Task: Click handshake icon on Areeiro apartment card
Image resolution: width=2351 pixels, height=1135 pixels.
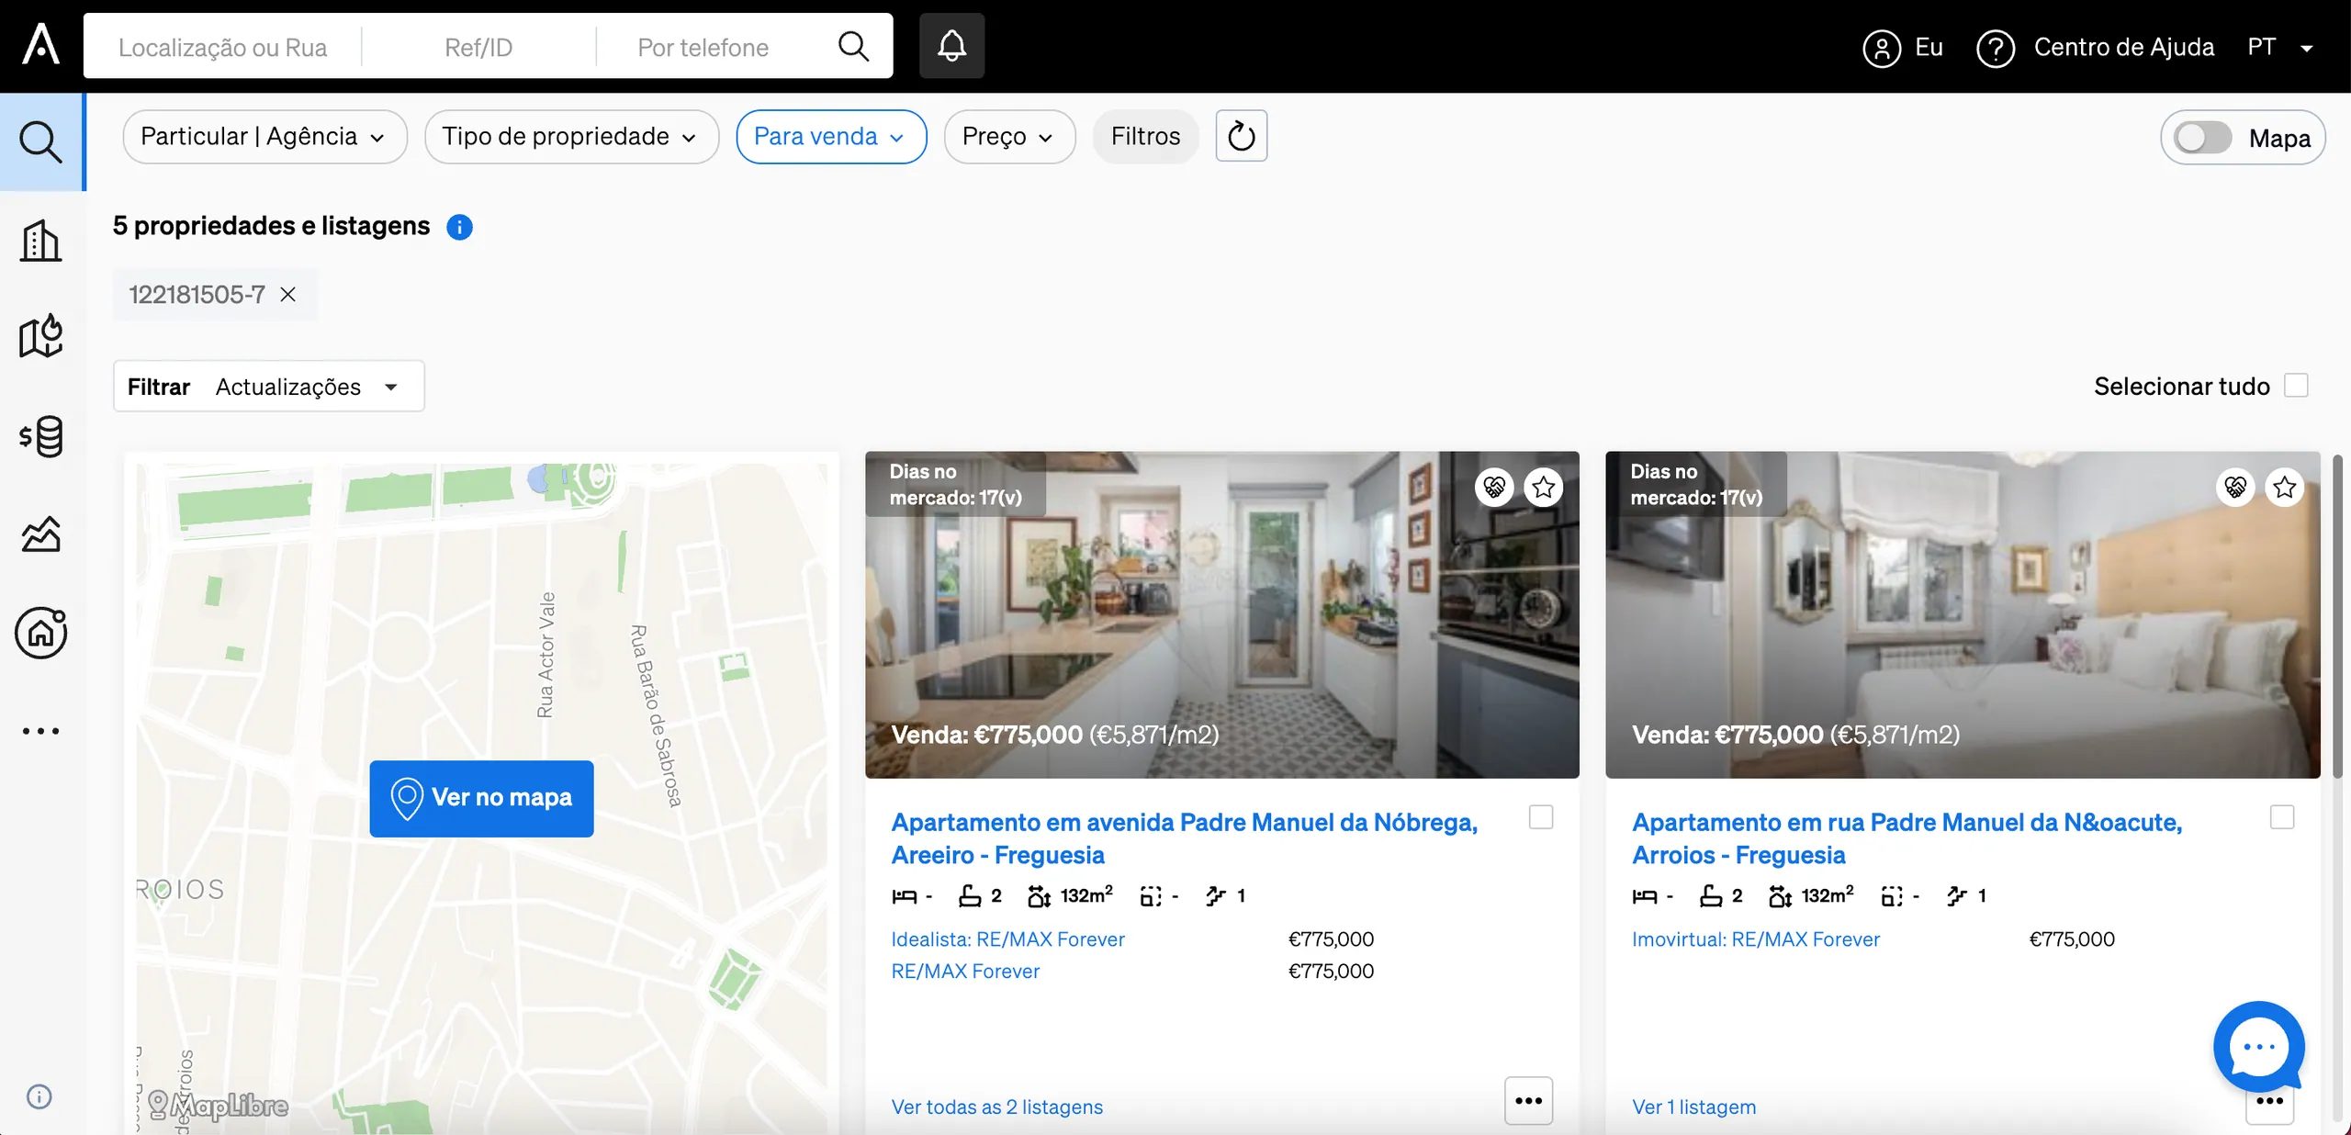Action: point(1494,487)
